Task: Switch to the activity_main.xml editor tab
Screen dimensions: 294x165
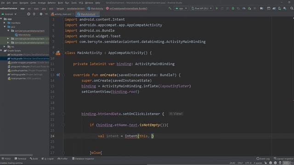Action: click(x=62, y=14)
